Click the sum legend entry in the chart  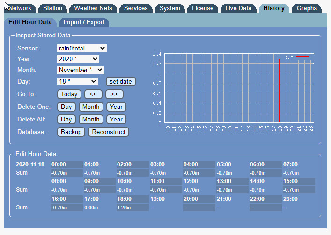click(297, 57)
